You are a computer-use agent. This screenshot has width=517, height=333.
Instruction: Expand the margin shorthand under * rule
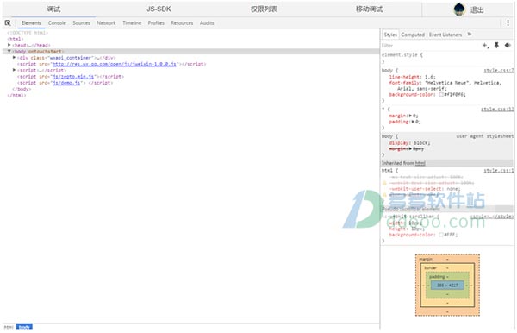click(411, 116)
